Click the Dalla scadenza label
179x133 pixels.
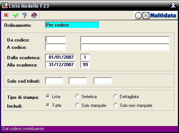pos(24,58)
